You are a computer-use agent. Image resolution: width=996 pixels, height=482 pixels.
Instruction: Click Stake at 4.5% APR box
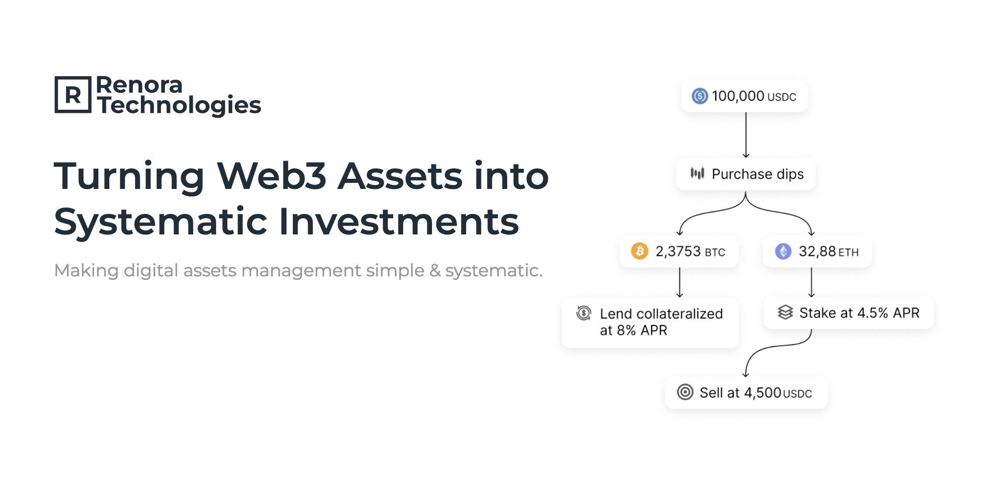pyautogui.click(x=849, y=313)
